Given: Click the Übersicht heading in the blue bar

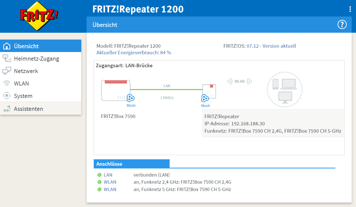Looking at the screenshot, I should 105,25.
